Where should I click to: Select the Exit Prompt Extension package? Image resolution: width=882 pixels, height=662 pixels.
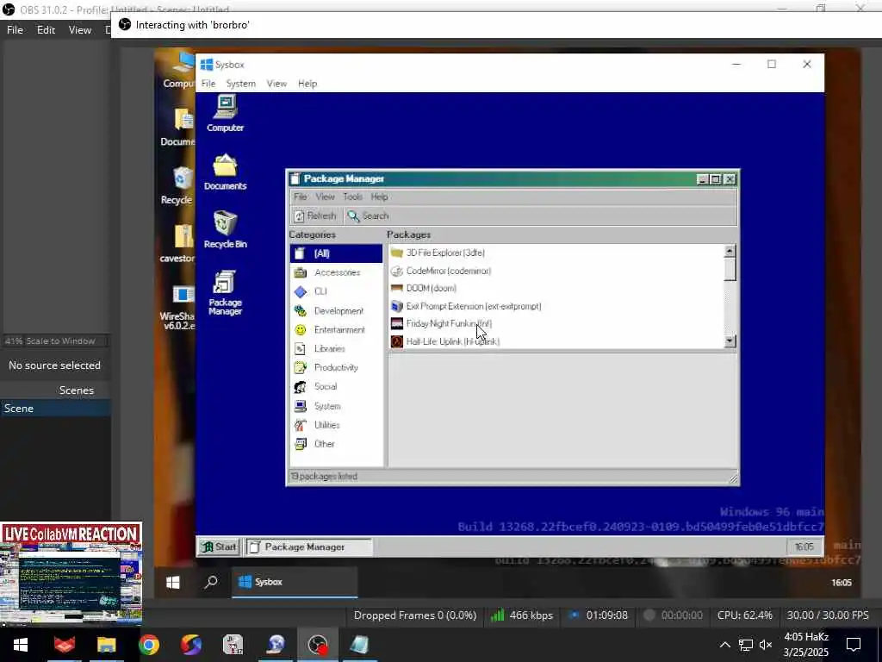point(556,306)
